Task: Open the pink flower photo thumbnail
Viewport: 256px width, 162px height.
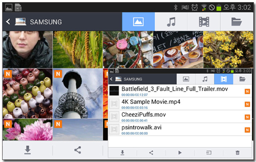Action: (x=28, y=130)
